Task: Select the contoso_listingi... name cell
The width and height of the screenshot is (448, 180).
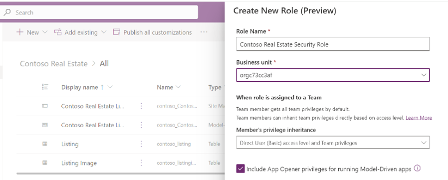Action: [x=177, y=163]
